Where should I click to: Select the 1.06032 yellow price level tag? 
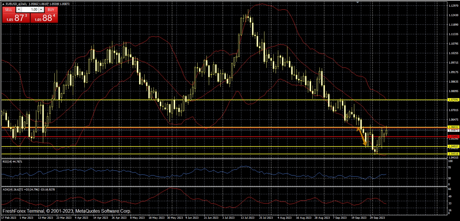click(454, 127)
